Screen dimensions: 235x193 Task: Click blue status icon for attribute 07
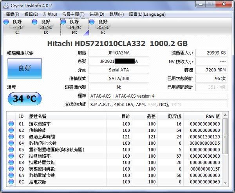(x=11, y=156)
